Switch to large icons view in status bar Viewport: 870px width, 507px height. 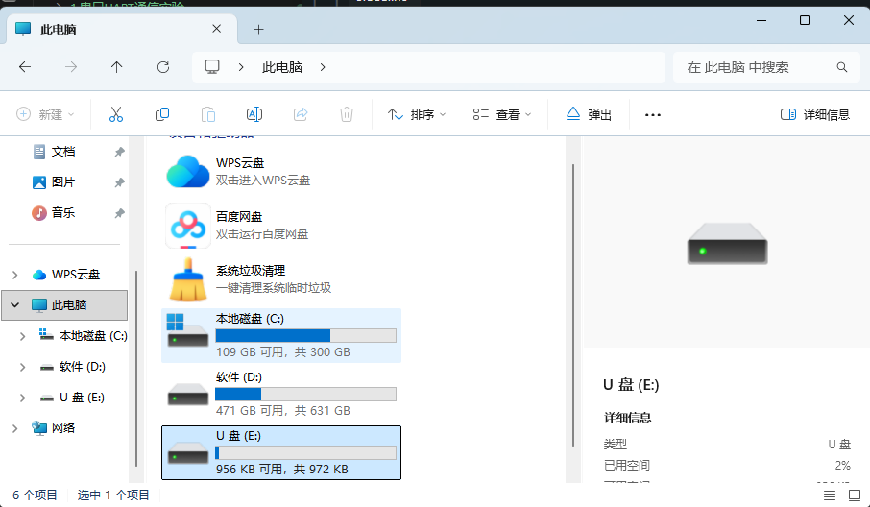pos(855,495)
